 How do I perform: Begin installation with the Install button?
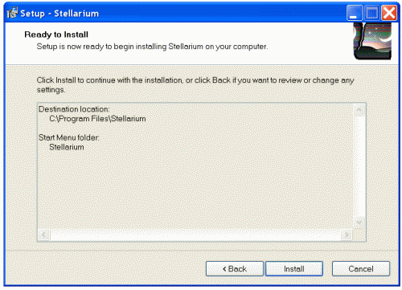[294, 268]
